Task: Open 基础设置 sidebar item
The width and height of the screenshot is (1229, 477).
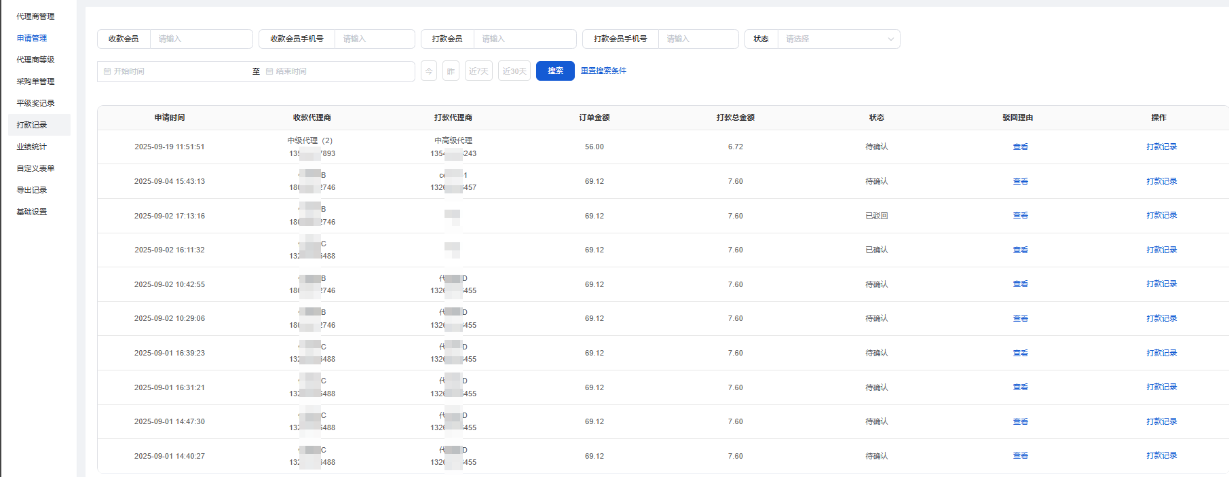Action: click(32, 212)
